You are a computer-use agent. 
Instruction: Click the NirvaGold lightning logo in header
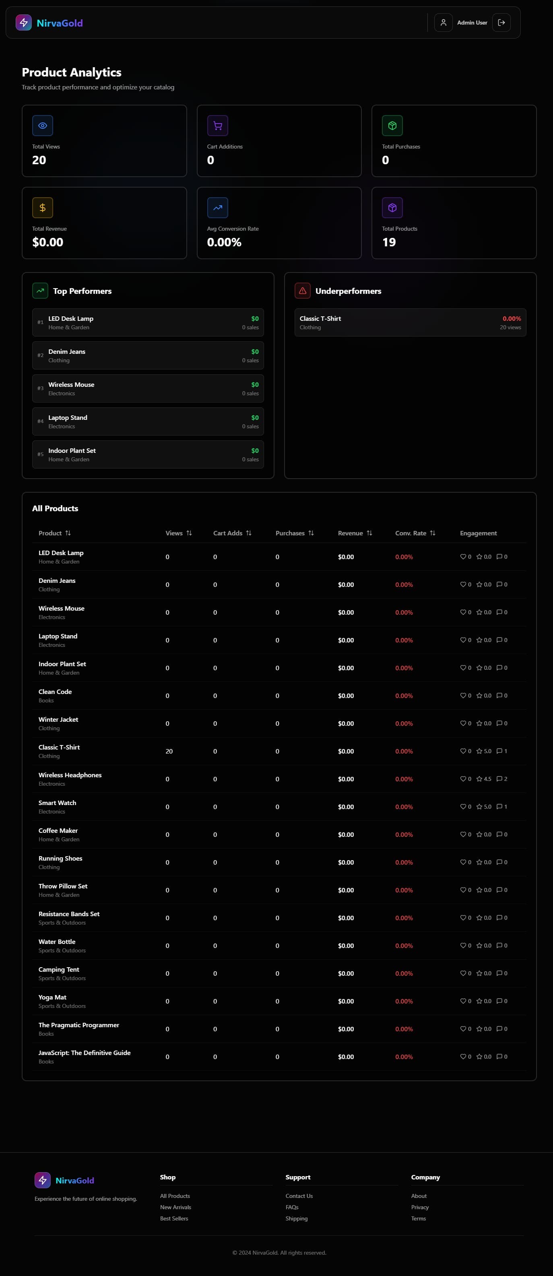tap(24, 23)
